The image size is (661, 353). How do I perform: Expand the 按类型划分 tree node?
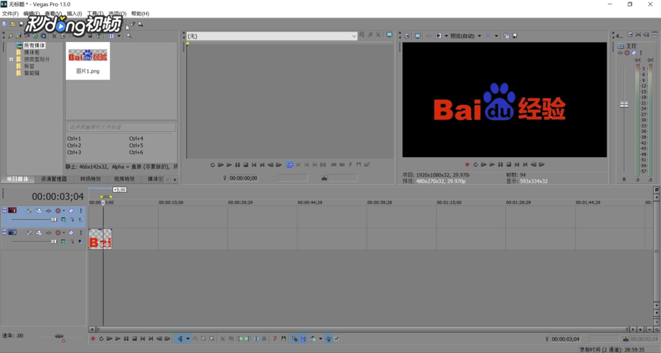(x=11, y=59)
